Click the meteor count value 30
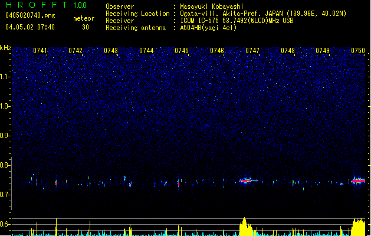Screen dimensions: 371x236 [86, 27]
